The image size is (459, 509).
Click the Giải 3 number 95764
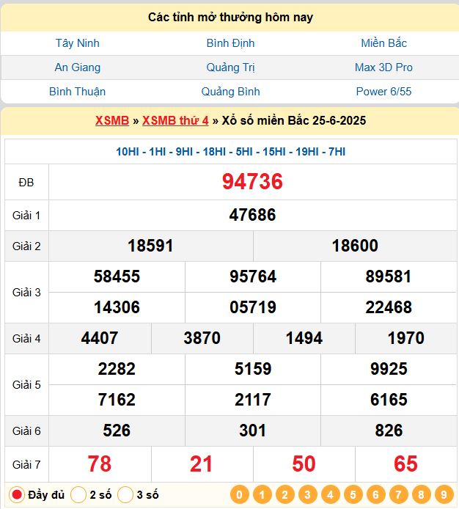coord(253,277)
